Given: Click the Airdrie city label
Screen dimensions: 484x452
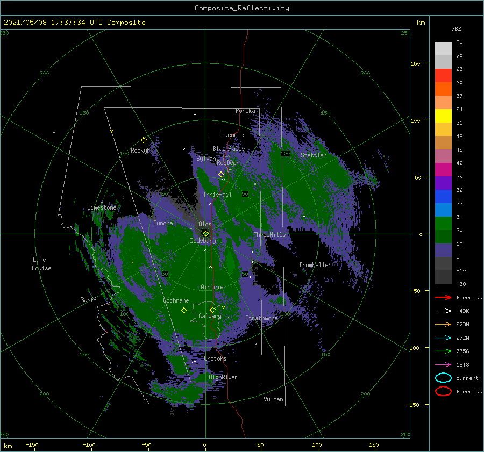Looking at the screenshot, I should coord(212,287).
